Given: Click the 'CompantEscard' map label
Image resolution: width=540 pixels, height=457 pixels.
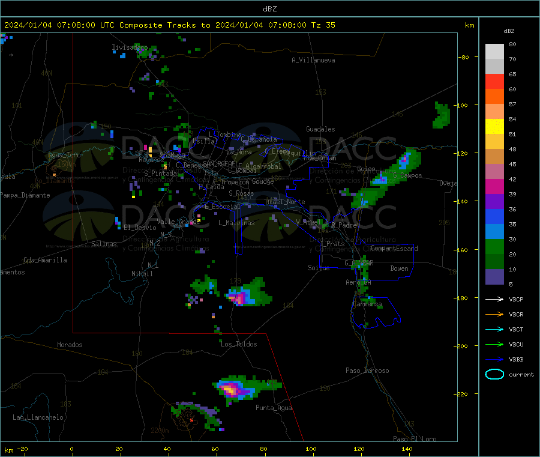Looking at the screenshot, I should (x=395, y=249).
